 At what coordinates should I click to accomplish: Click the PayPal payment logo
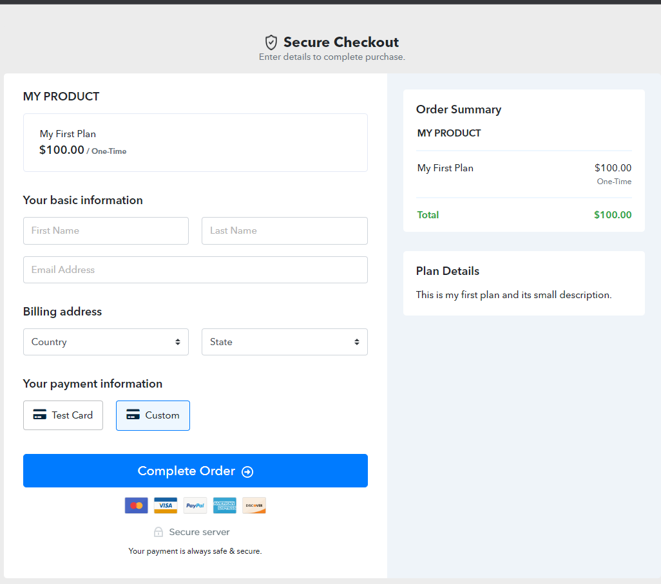(195, 505)
